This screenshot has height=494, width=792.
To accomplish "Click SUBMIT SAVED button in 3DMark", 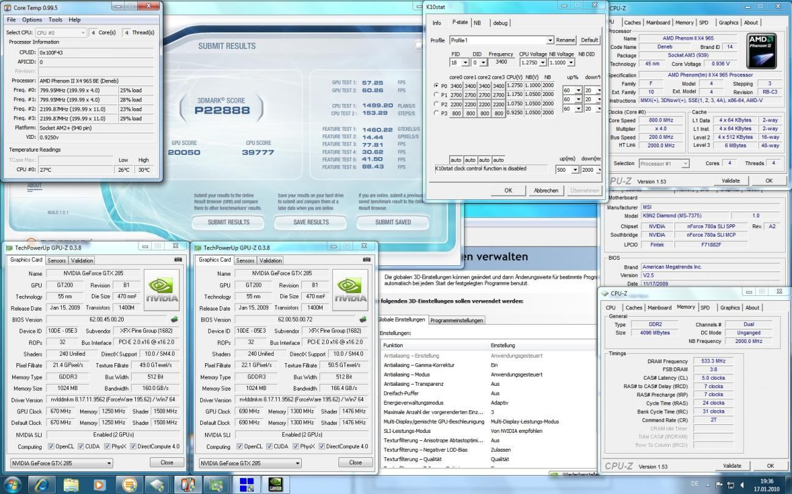I will coord(393,223).
